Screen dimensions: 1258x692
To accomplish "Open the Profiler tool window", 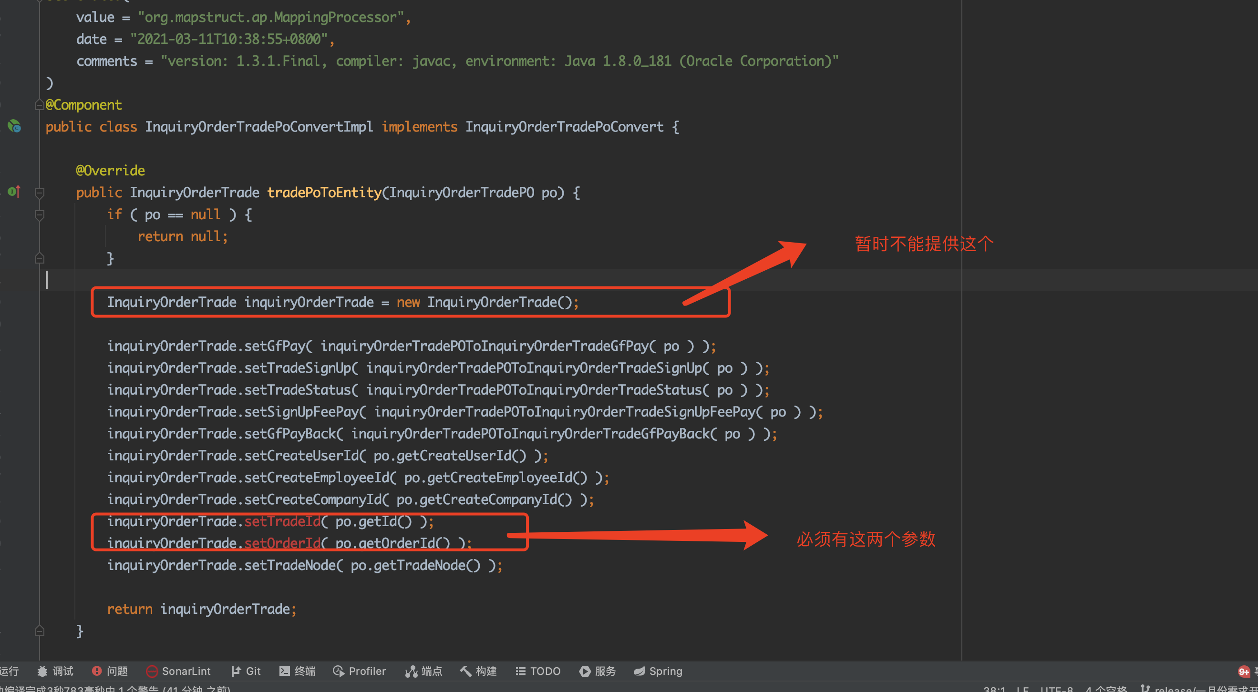I will 360,671.
